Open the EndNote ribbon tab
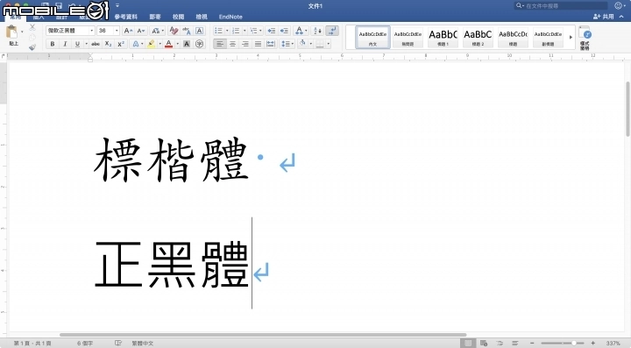This screenshot has width=631, height=348. (x=230, y=17)
